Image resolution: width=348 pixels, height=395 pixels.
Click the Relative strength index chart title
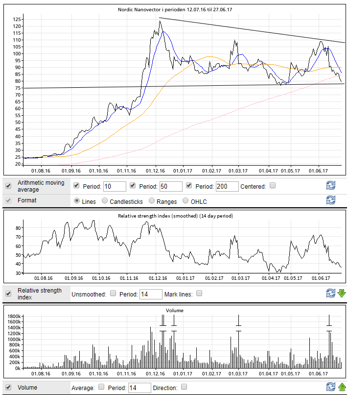pyautogui.click(x=175, y=216)
